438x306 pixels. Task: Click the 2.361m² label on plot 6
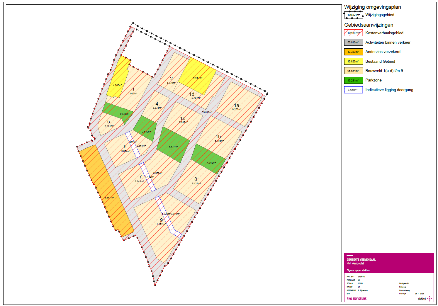[x=141, y=146]
